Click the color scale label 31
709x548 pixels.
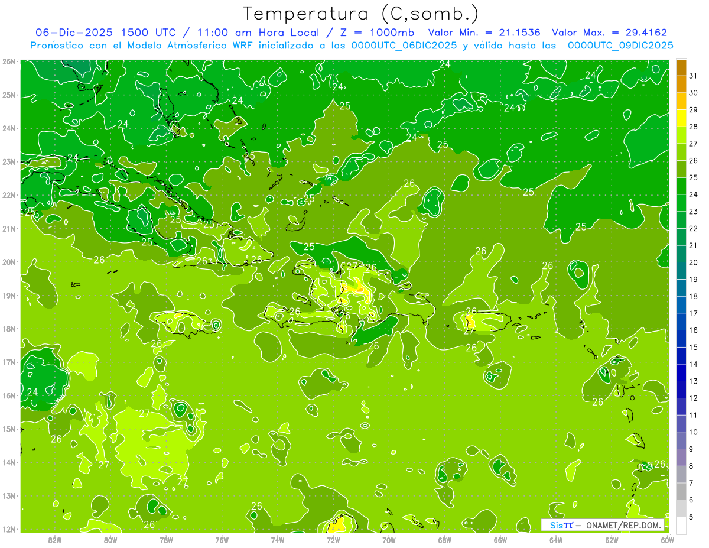coord(694,76)
